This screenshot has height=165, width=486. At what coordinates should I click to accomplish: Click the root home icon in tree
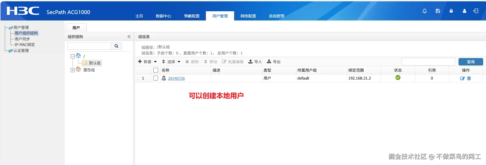(x=79, y=56)
